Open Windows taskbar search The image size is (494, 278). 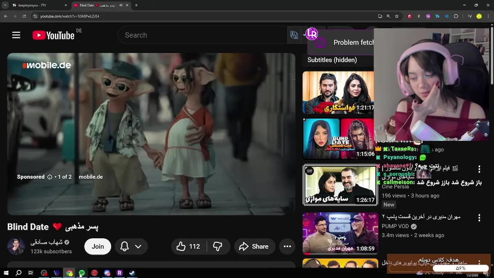(19, 273)
